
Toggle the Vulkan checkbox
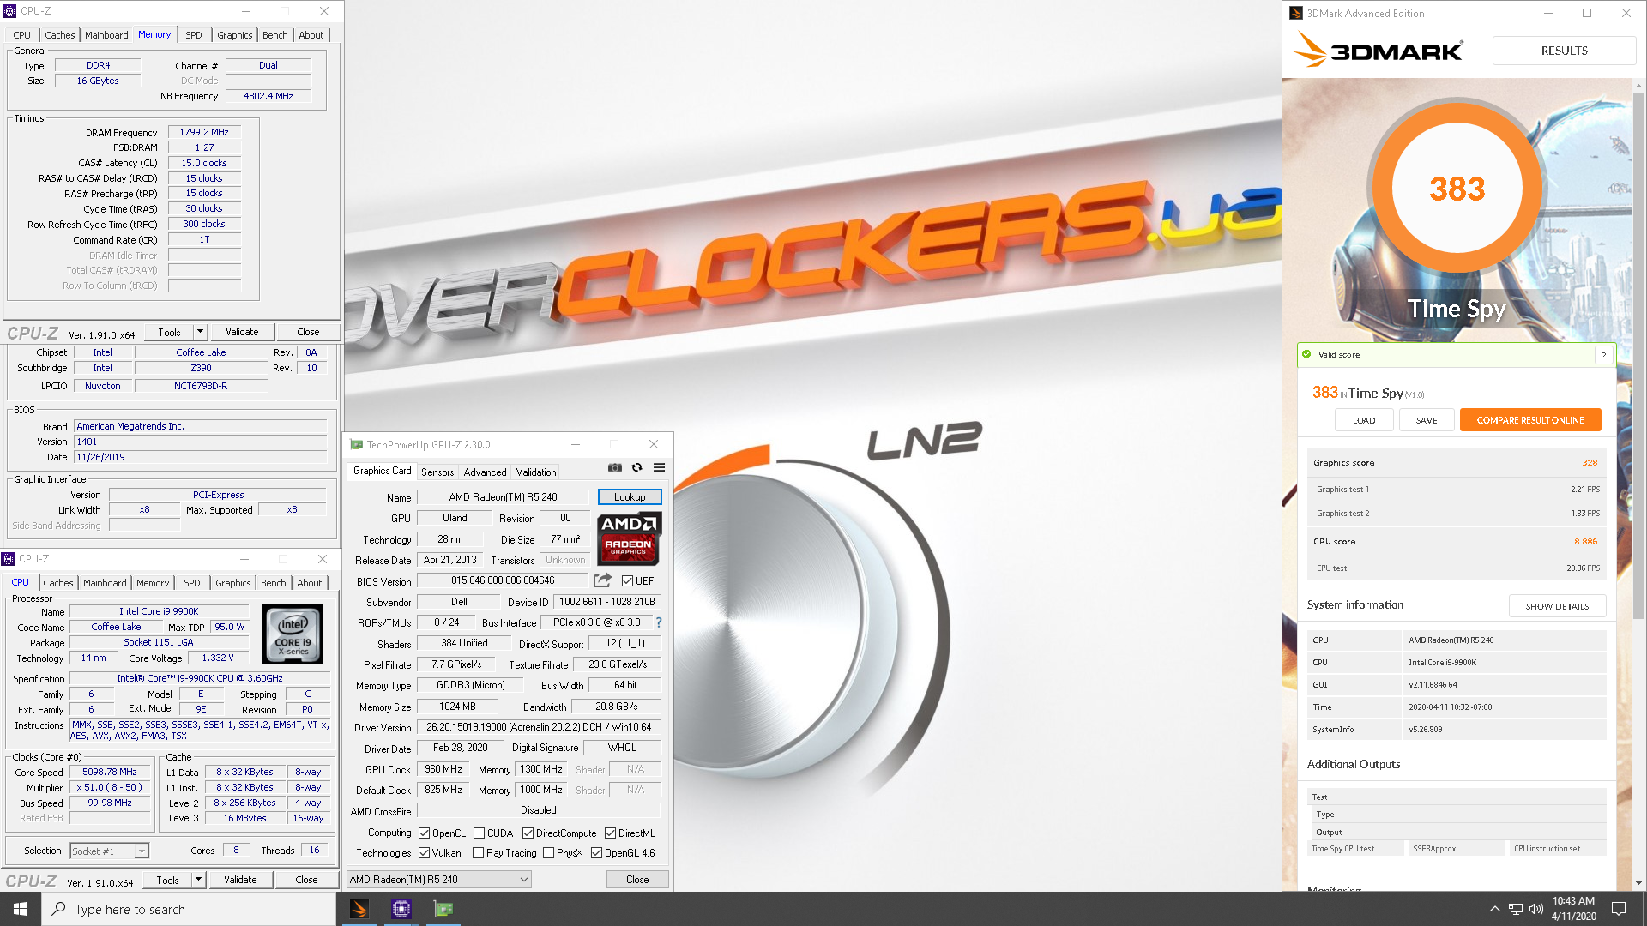(424, 853)
